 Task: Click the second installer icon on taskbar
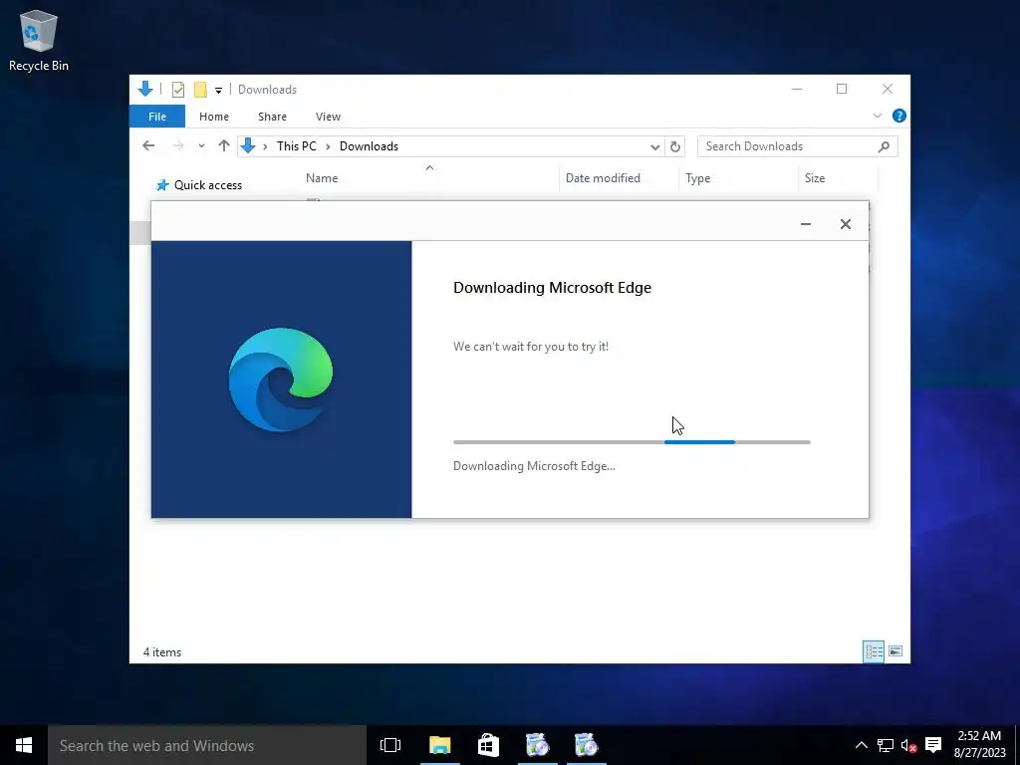[x=586, y=745]
